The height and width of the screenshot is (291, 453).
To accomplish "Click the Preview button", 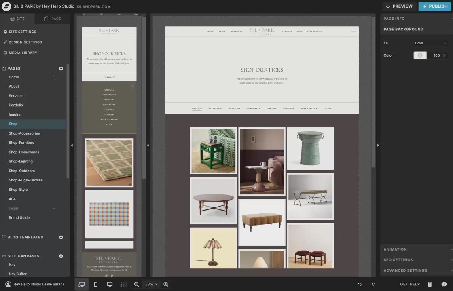I will [399, 6].
